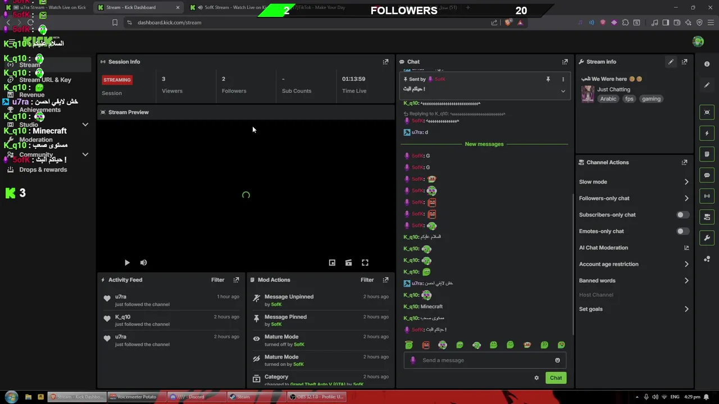Toggle Emotes-only chat switch
This screenshot has width=719, height=404.
coord(682,231)
